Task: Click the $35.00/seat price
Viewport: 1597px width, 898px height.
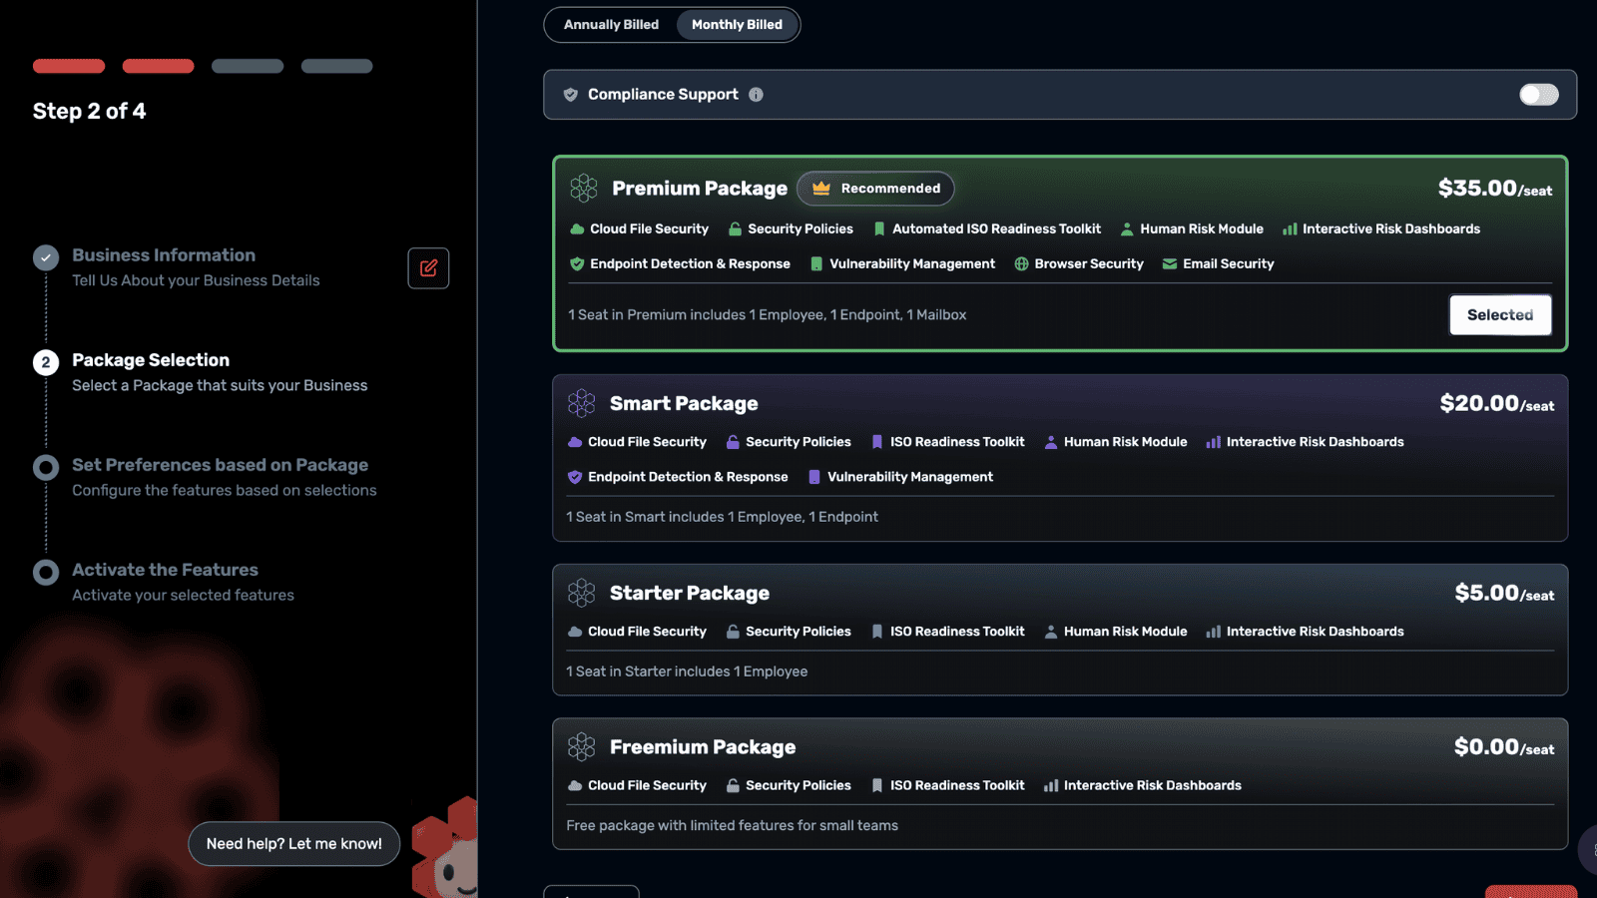Action: (x=1494, y=188)
